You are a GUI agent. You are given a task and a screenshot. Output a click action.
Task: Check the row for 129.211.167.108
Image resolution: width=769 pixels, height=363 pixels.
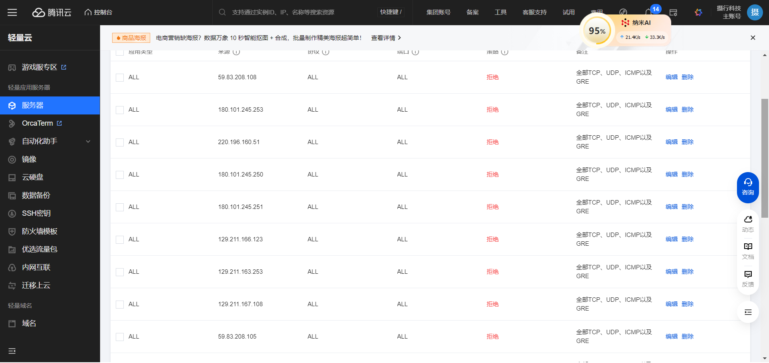(120, 305)
